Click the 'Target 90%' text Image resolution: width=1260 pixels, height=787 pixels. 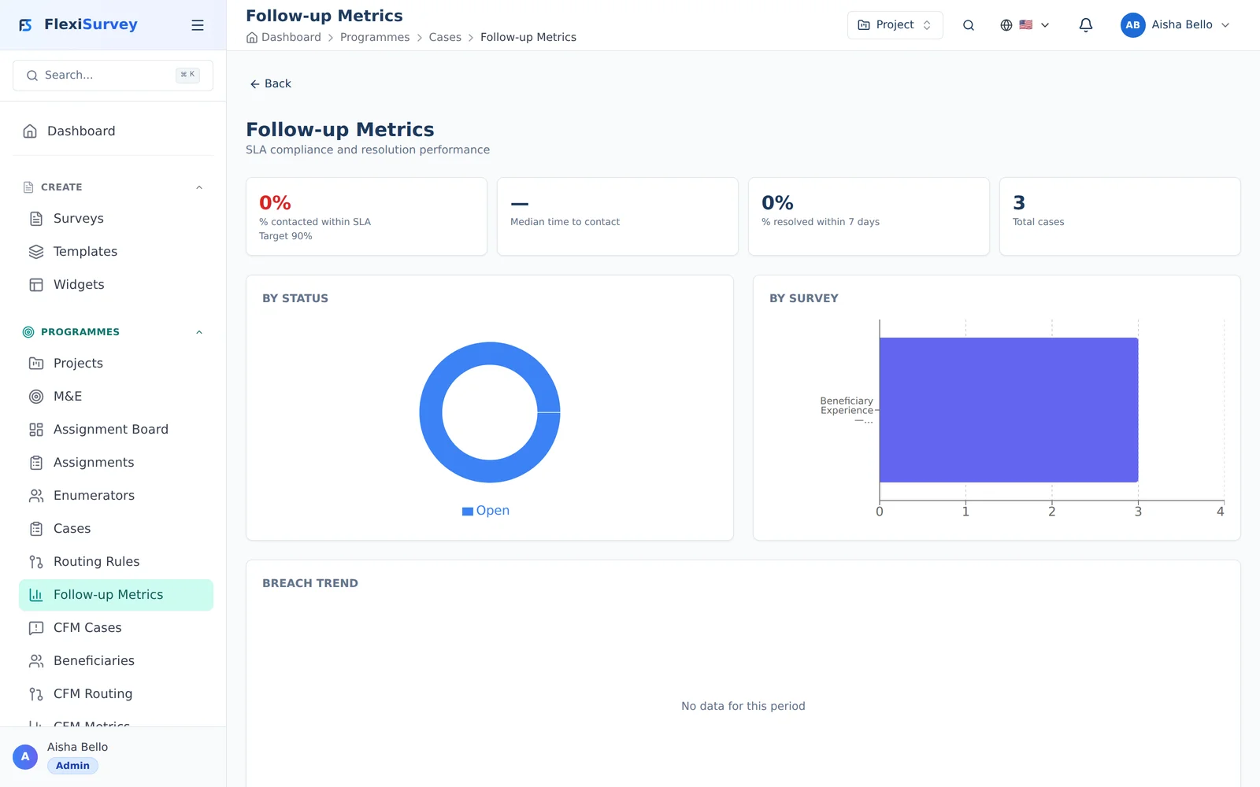pyautogui.click(x=286, y=236)
